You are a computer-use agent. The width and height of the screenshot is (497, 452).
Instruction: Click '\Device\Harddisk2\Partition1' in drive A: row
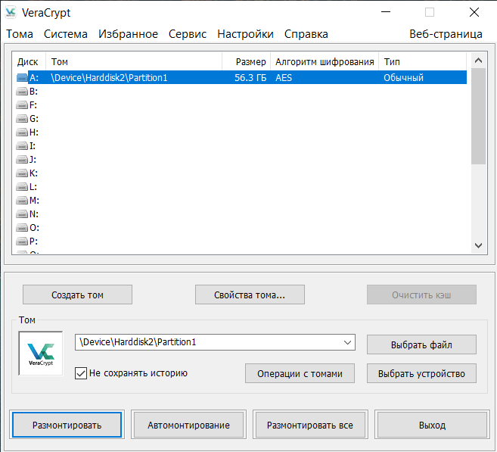click(x=109, y=78)
